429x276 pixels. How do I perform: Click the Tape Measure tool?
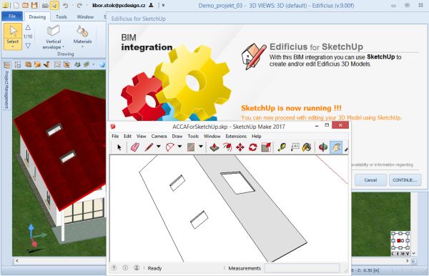point(282,147)
